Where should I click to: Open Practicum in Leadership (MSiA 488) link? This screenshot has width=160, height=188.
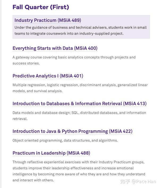(51, 153)
